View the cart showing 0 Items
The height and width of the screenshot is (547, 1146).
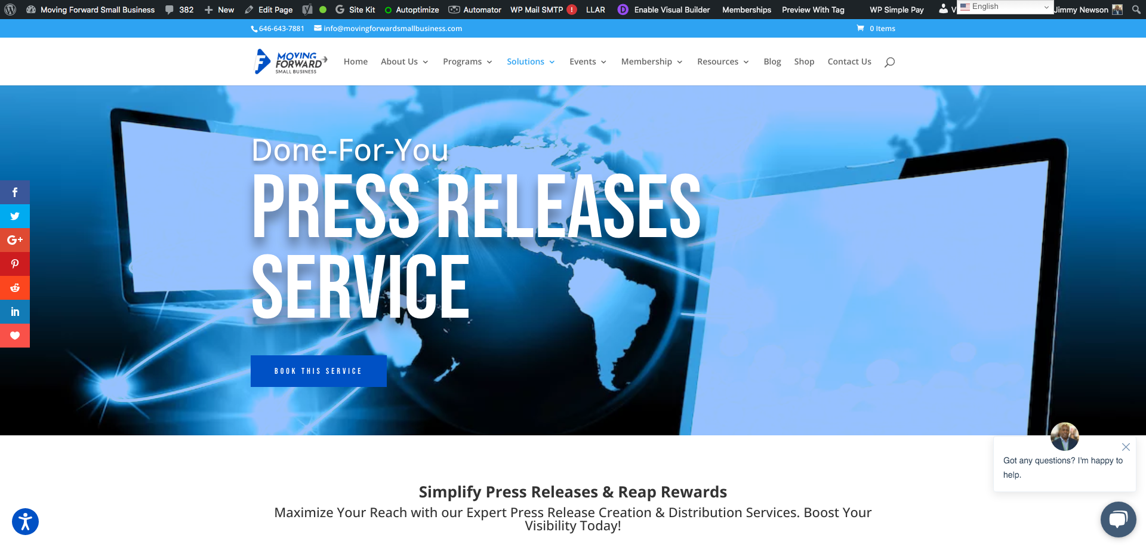tap(876, 28)
